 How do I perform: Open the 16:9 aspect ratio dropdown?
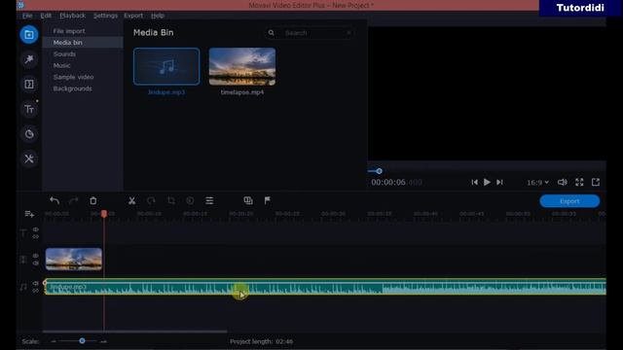(x=537, y=183)
